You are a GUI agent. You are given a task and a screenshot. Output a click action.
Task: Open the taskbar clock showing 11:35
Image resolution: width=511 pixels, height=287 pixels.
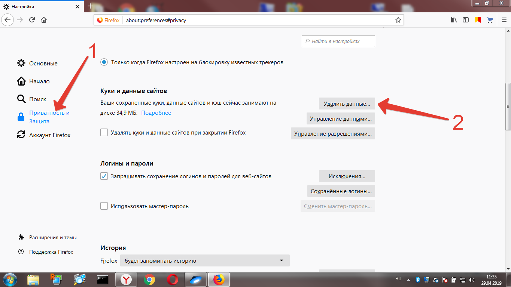[x=491, y=280]
